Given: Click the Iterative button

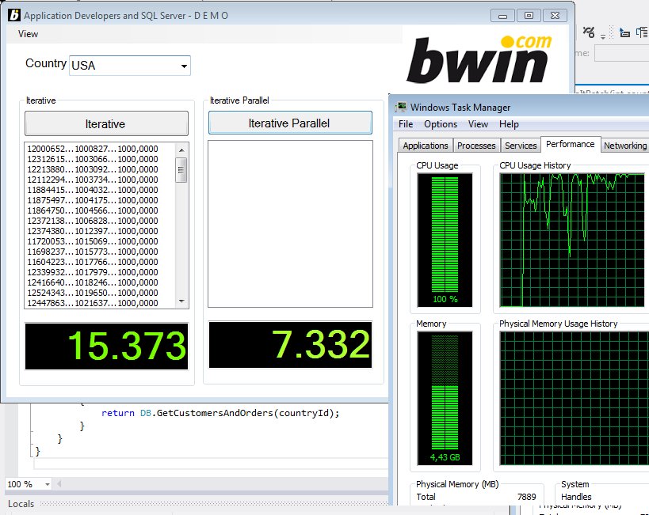Looking at the screenshot, I should coord(106,123).
